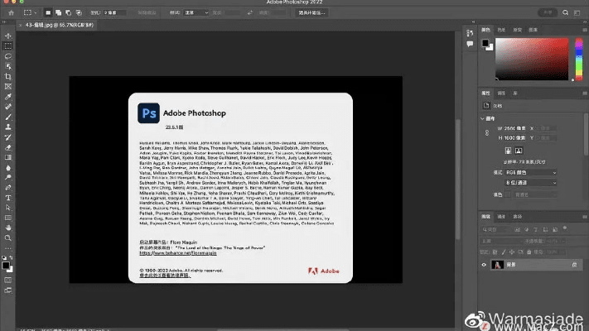Collapse the canvas section in Properties panel
The width and height of the screenshot is (589, 331).
[x=485, y=118]
